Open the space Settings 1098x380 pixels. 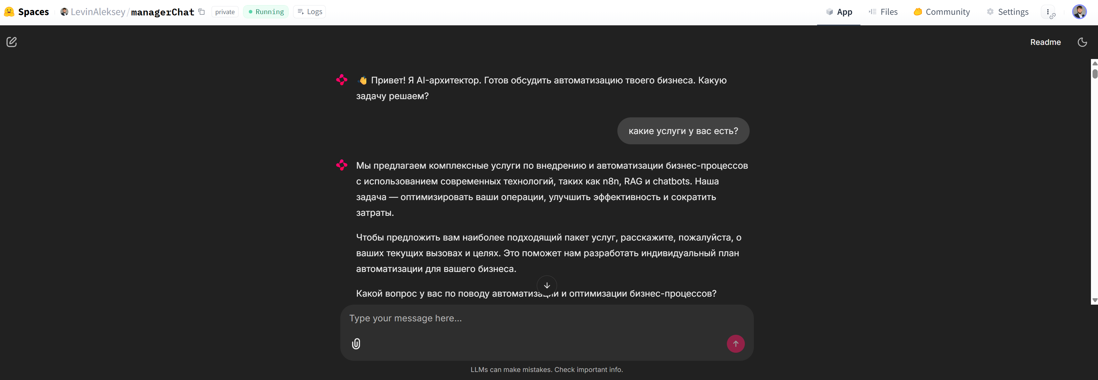(x=1008, y=12)
